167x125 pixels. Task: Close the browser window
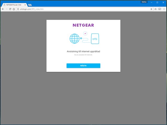(x=163, y=2)
